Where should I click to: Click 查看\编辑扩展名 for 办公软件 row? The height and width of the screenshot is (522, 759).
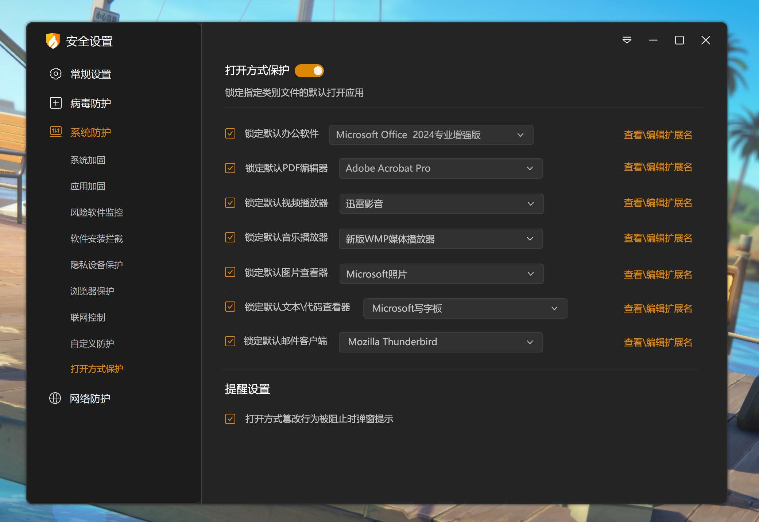[x=658, y=135]
